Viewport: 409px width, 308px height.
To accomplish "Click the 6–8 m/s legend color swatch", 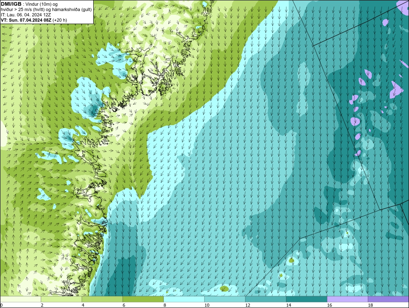I will pos(143,299).
